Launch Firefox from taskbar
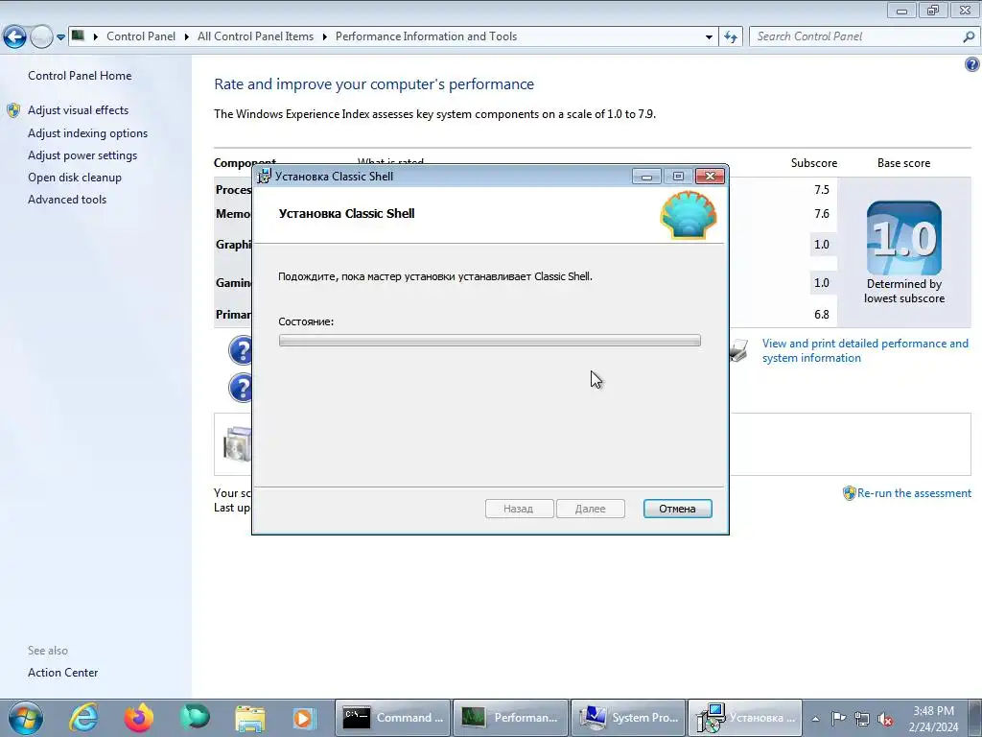 click(138, 718)
